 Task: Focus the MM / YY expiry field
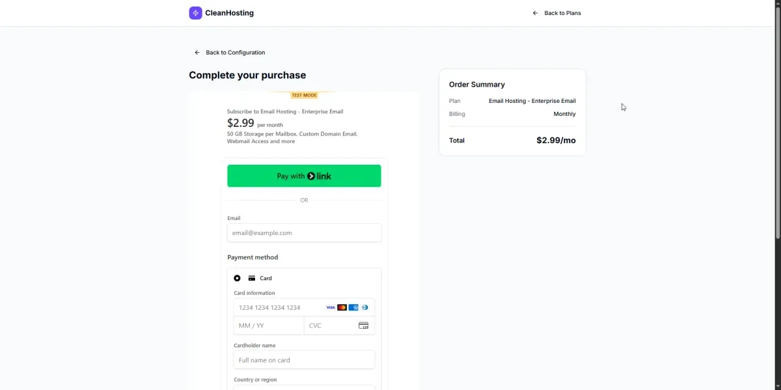pos(268,326)
